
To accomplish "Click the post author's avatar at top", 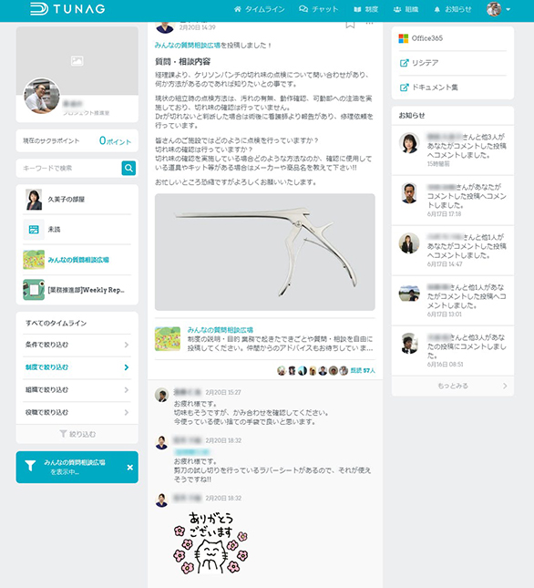I will pyautogui.click(x=165, y=26).
